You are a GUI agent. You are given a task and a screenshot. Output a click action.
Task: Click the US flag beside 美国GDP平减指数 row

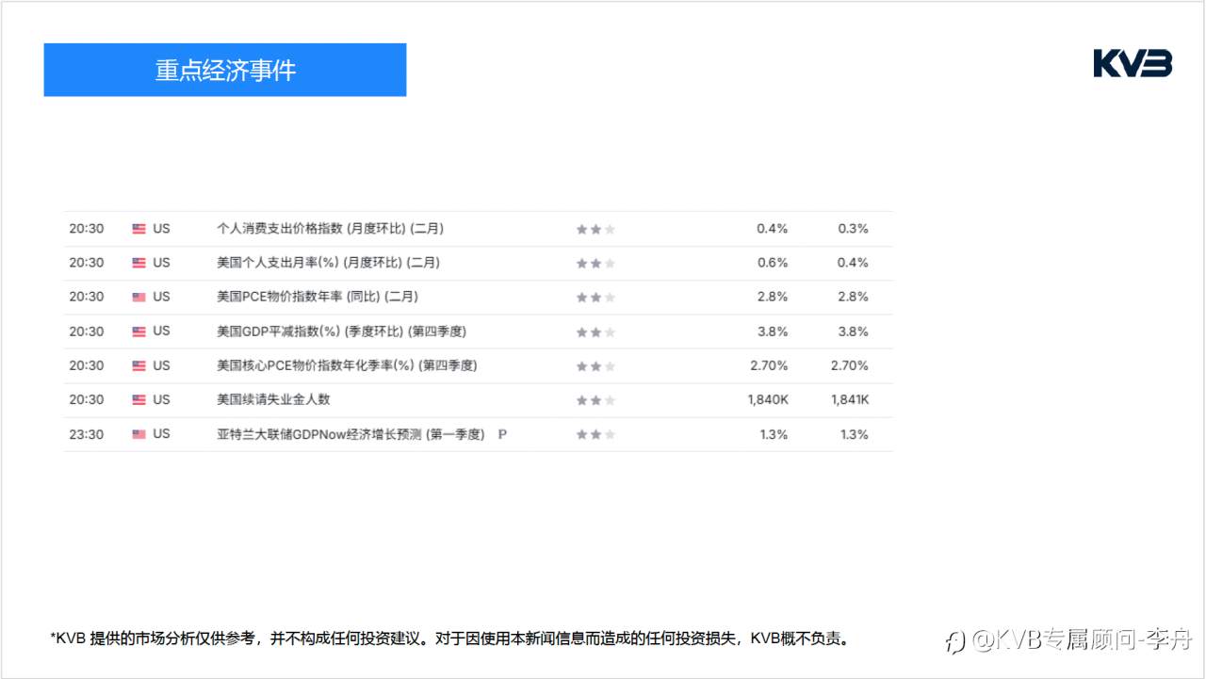[138, 331]
